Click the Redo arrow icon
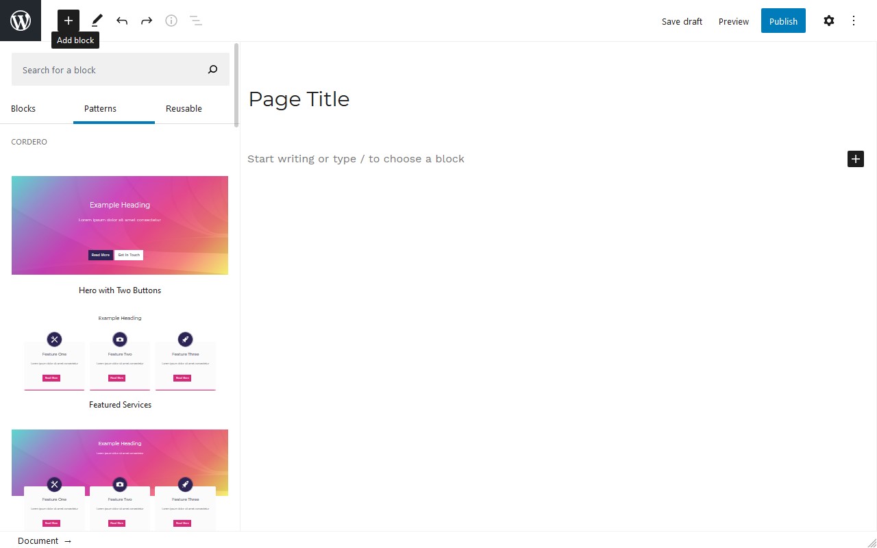 coord(147,21)
